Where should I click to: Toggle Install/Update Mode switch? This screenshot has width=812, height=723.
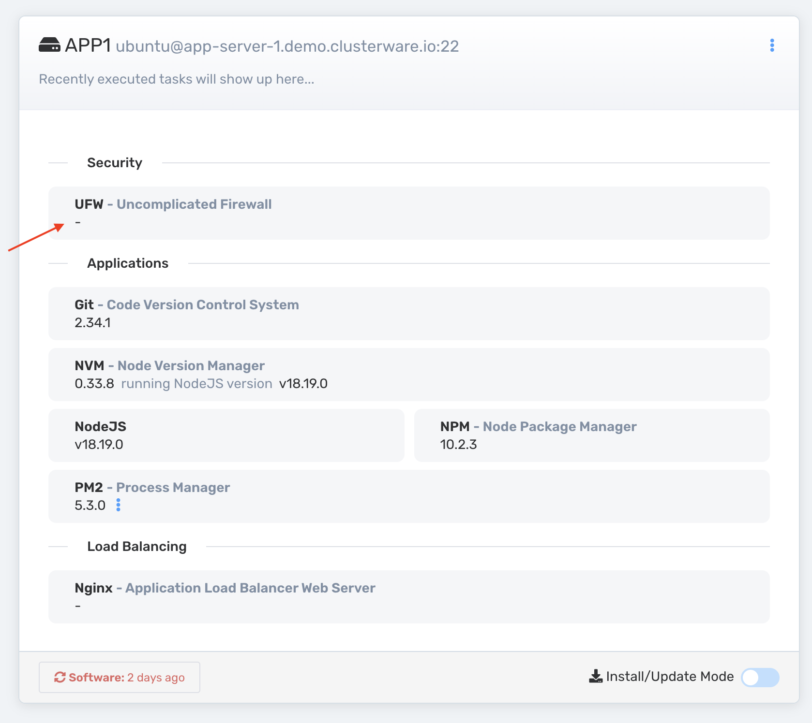click(x=760, y=677)
